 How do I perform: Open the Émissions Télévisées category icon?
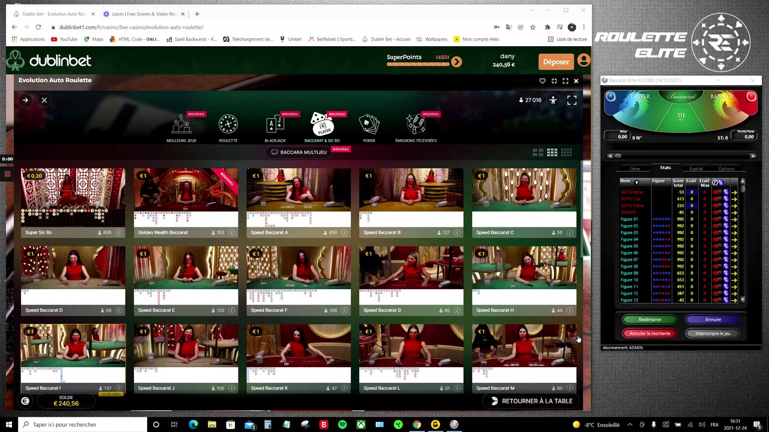click(416, 124)
